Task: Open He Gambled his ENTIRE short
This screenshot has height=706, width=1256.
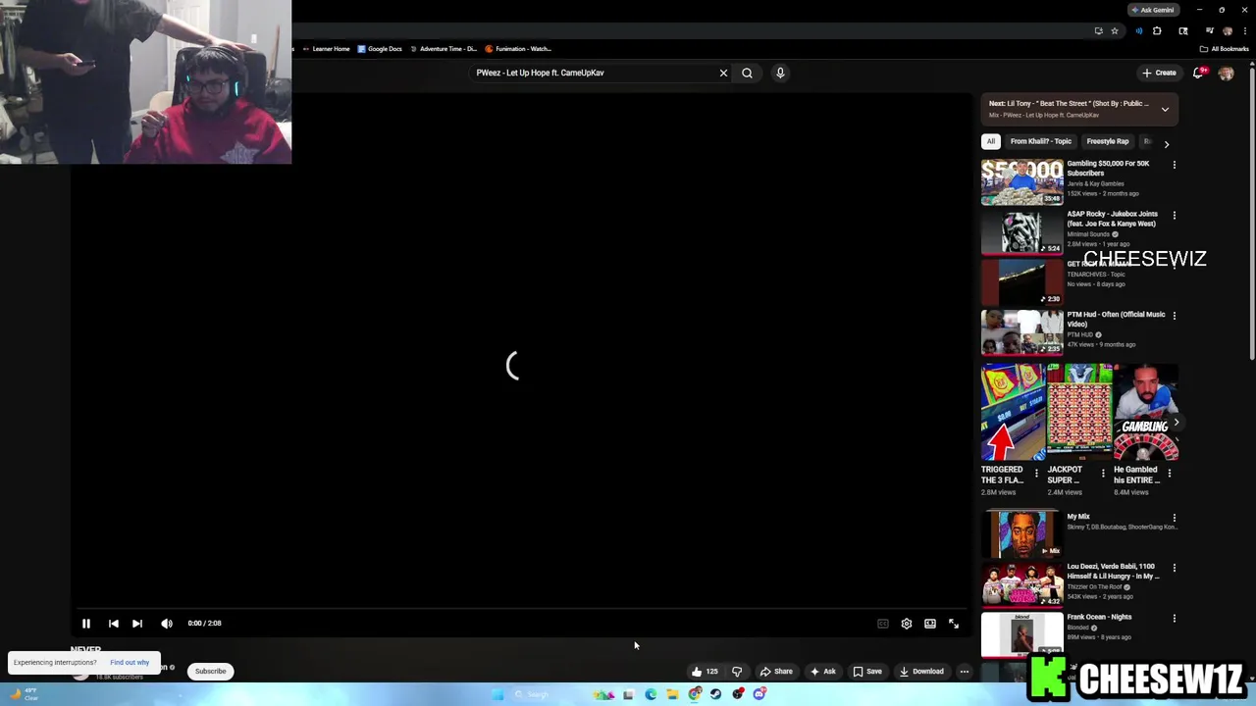Action: point(1145,413)
